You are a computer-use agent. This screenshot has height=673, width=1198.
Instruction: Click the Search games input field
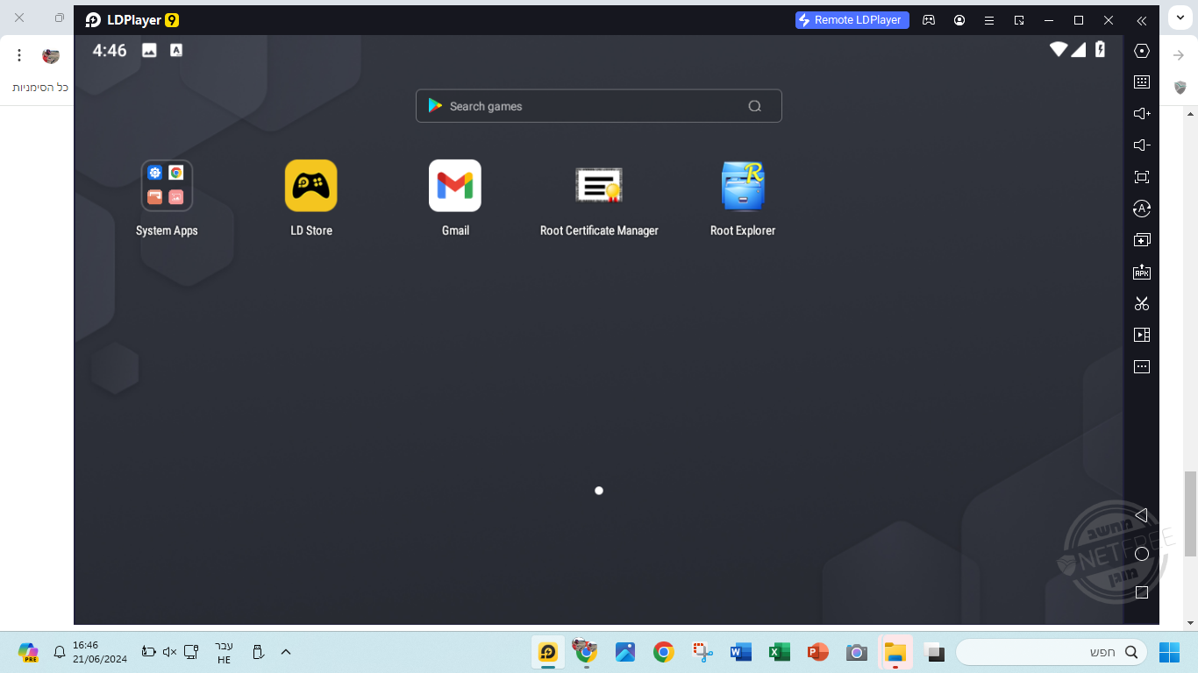[599, 106]
